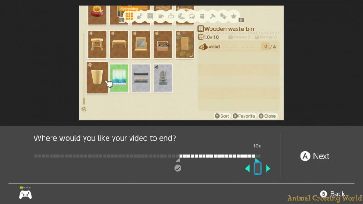Viewport: 363px width, 204px height.
Task: Click the 1.0×1.0 size grid icon
Action: tap(200, 37)
